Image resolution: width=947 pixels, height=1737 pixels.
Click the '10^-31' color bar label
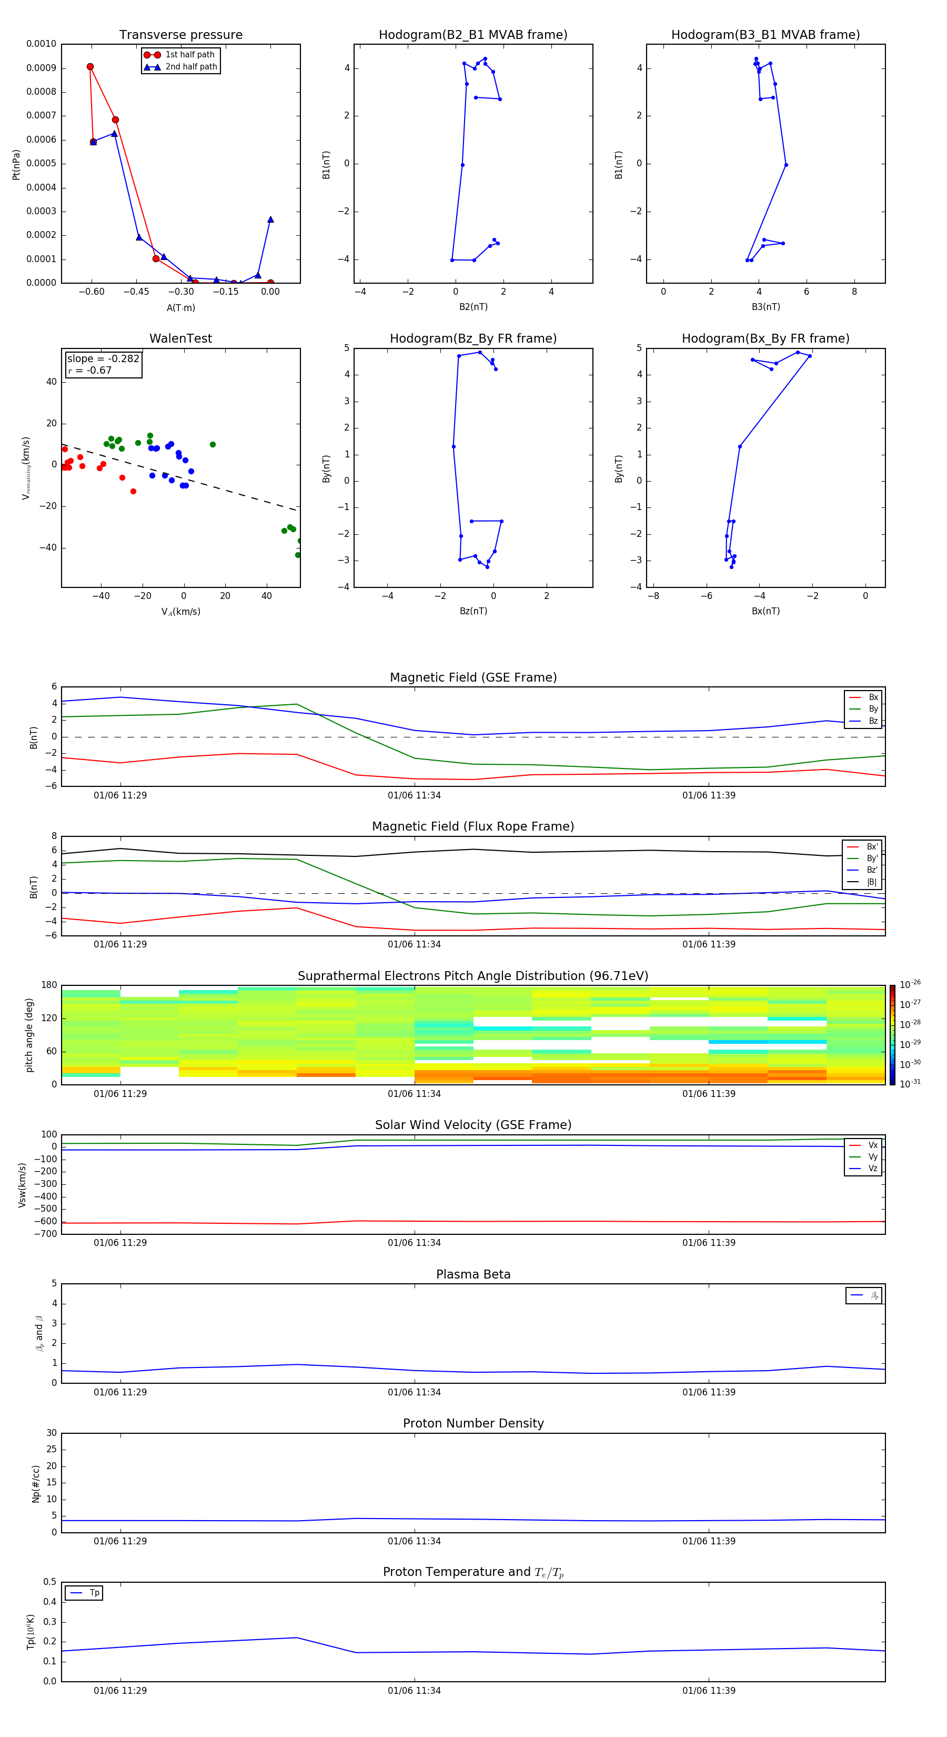[910, 1084]
